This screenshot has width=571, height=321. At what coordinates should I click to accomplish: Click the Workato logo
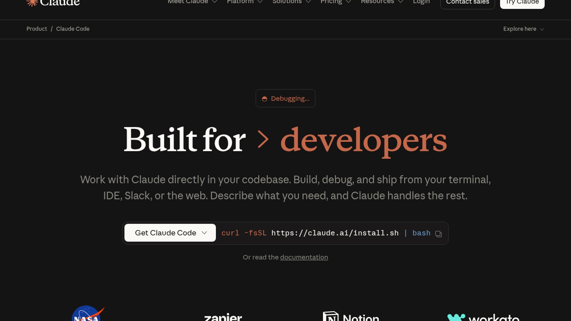pos(483,317)
